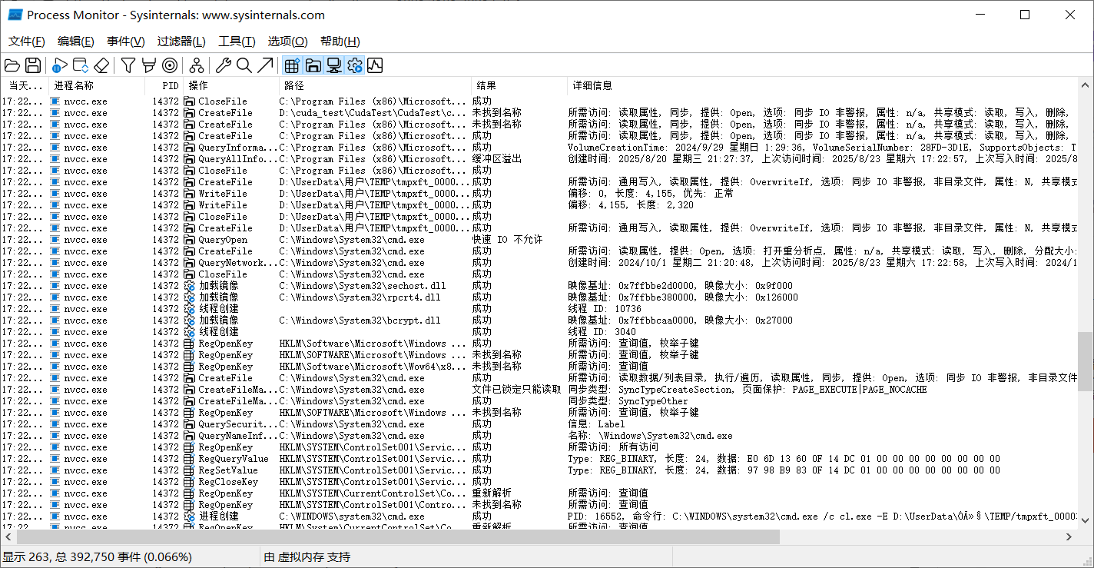Click the Process Monitor title bar app icon
Image resolution: width=1094 pixels, height=568 pixels.
pyautogui.click(x=15, y=15)
